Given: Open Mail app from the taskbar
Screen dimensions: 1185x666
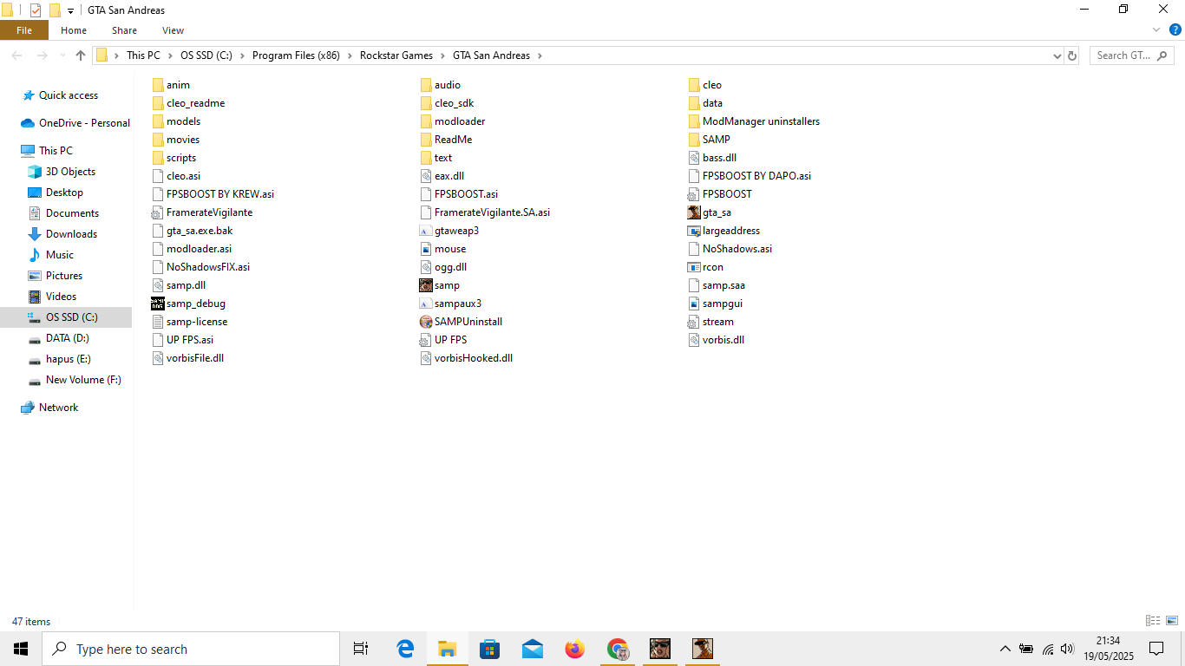Looking at the screenshot, I should (x=533, y=649).
